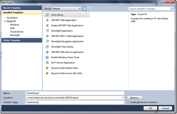Select ASP.NET MVC 2 Web Application text

coord(67,36)
